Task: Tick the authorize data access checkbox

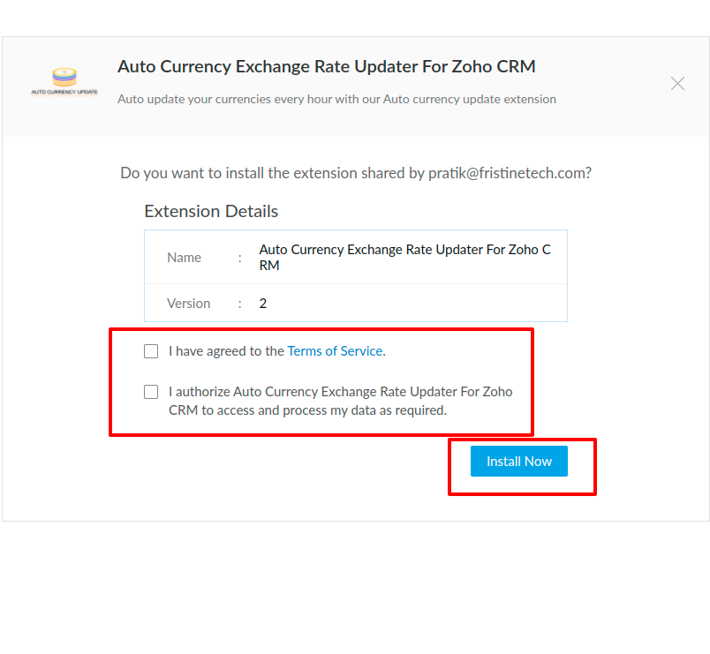Action: click(151, 392)
